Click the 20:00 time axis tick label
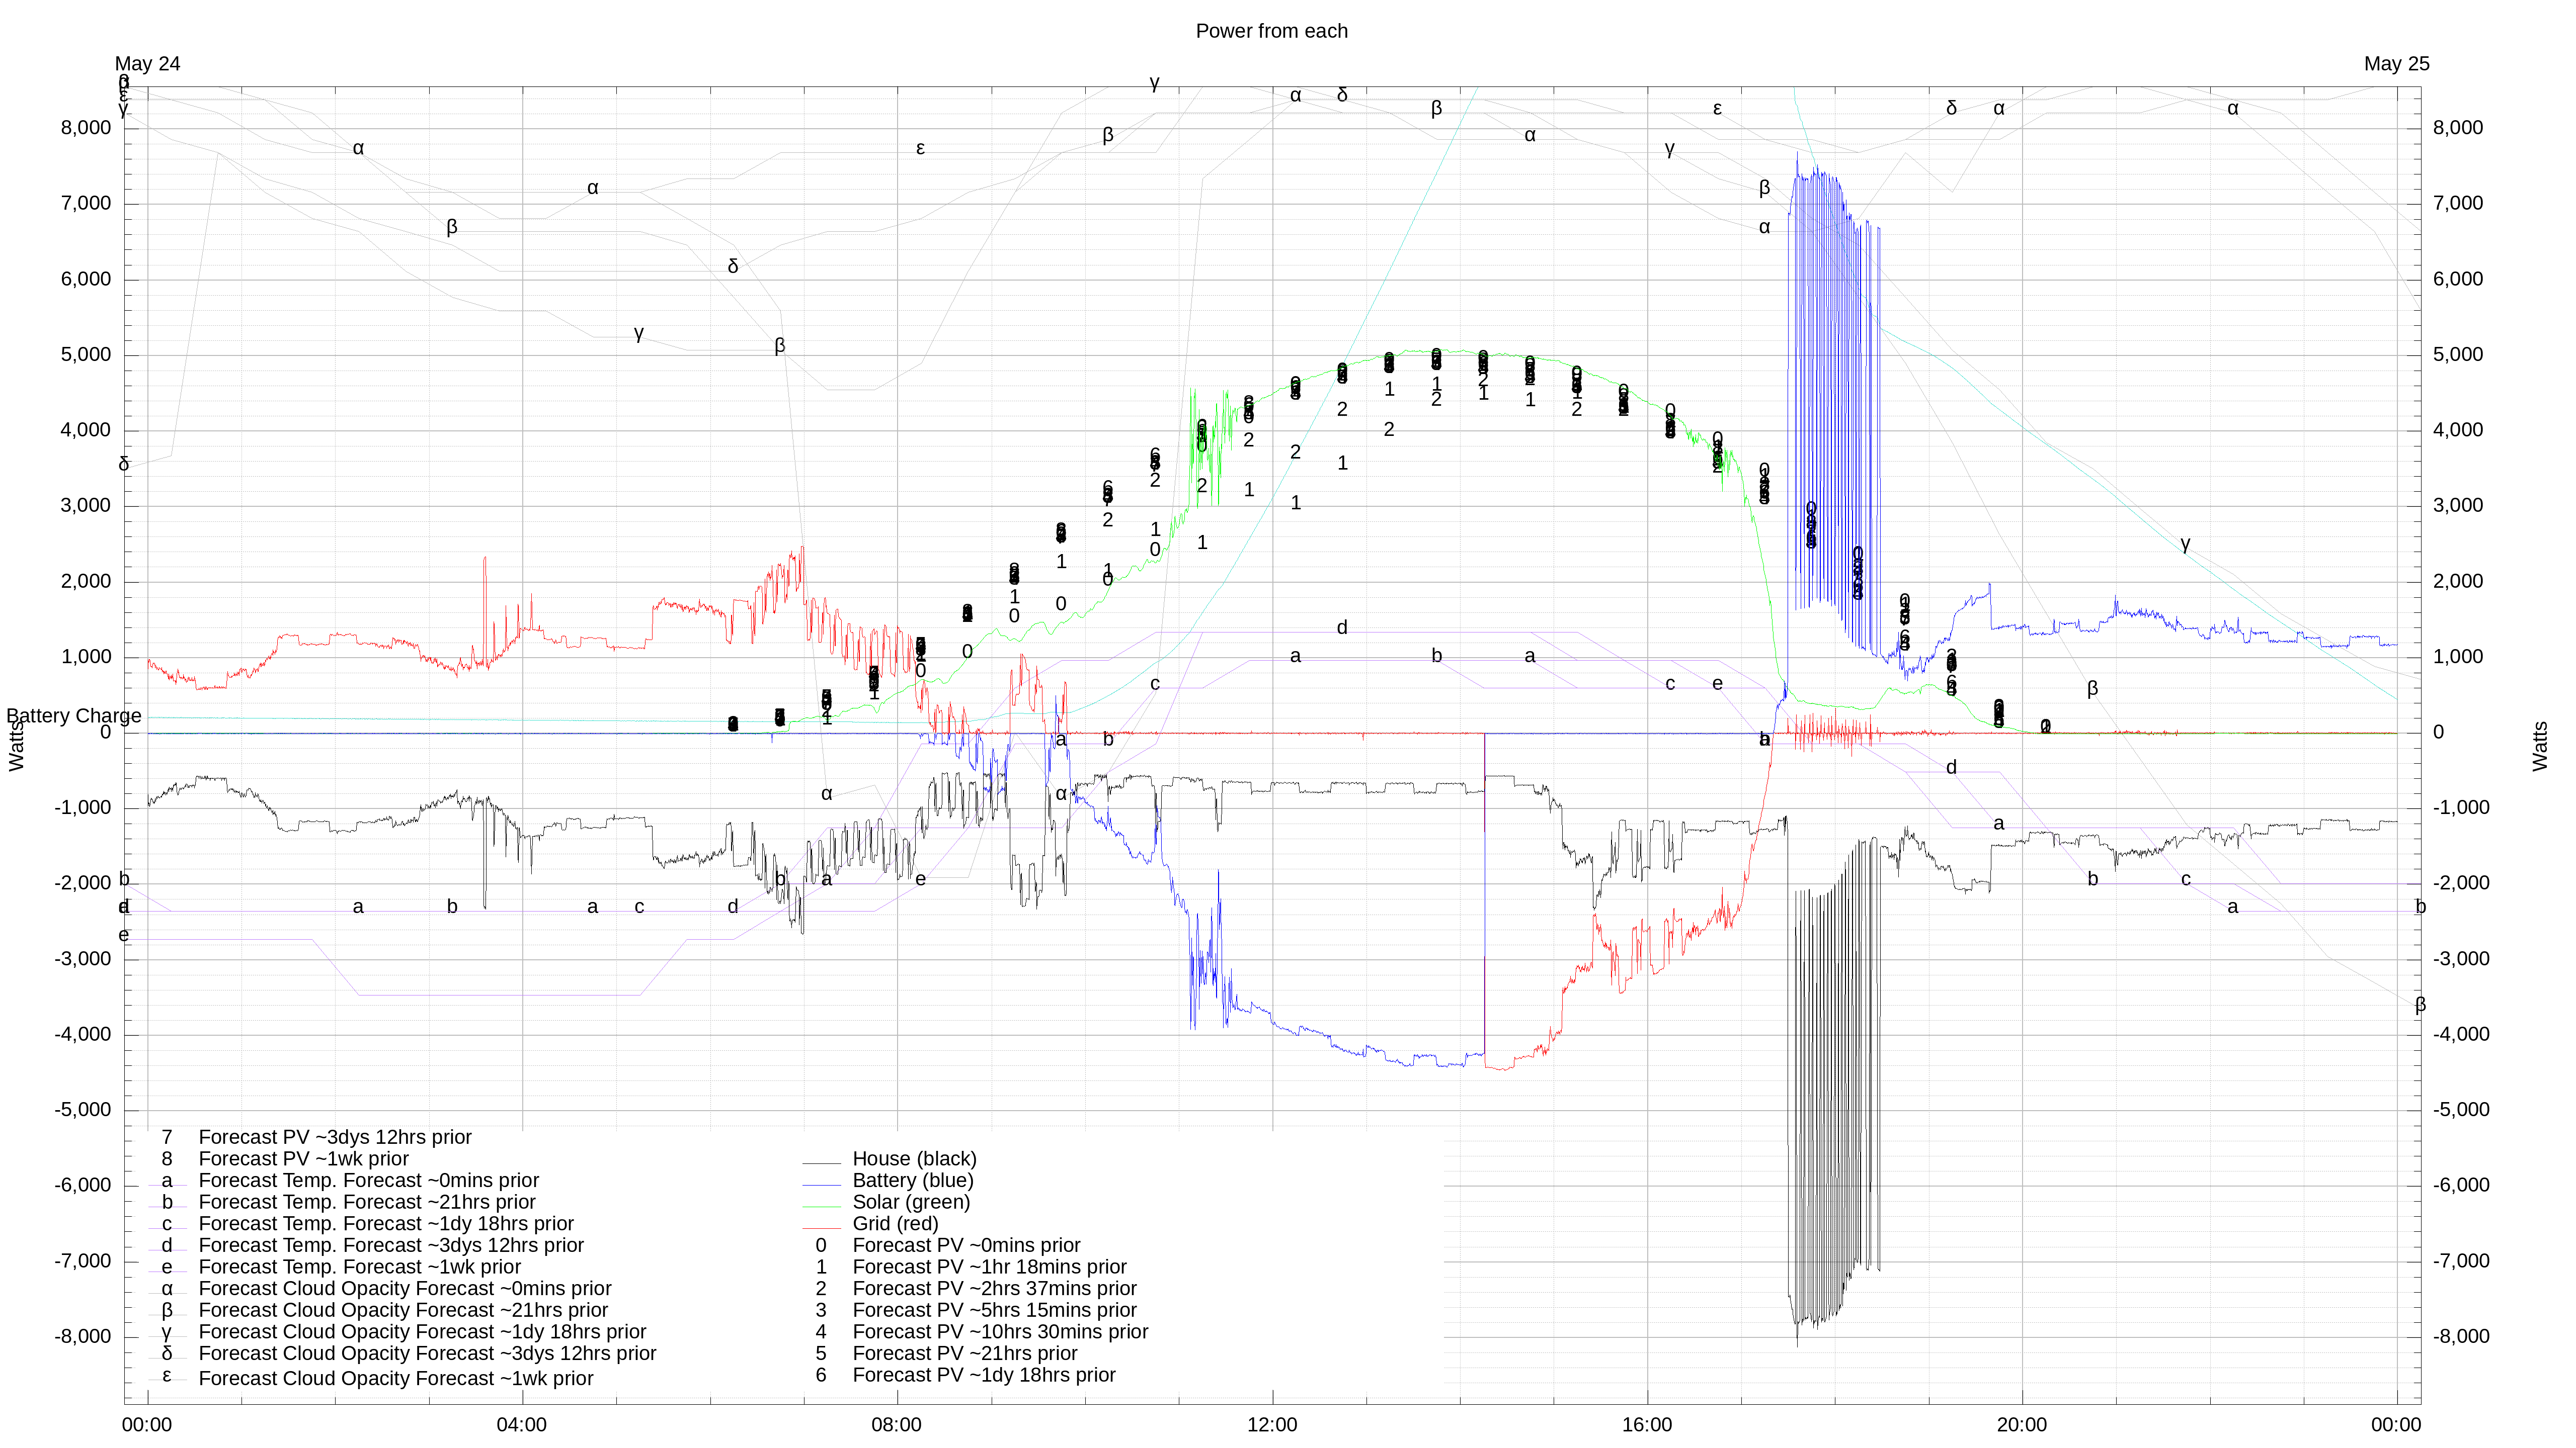Screen dimensions: 2576x1448 2022,1425
